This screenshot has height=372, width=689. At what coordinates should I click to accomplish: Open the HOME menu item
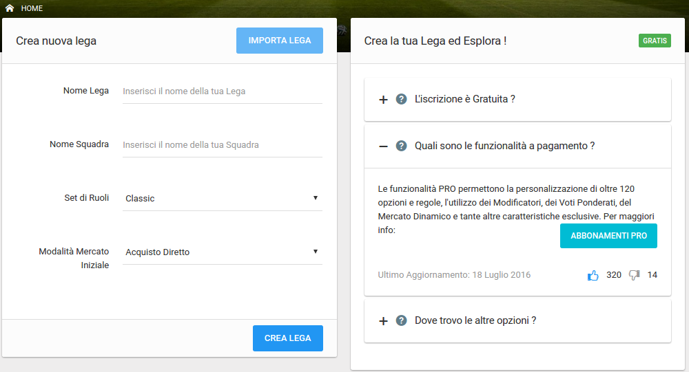[x=32, y=8]
